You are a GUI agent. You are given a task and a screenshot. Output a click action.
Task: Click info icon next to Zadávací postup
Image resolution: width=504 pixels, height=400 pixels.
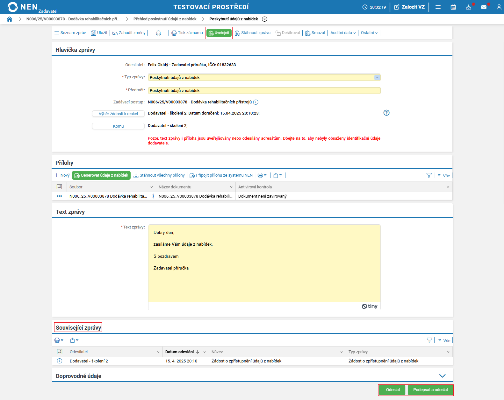click(256, 102)
